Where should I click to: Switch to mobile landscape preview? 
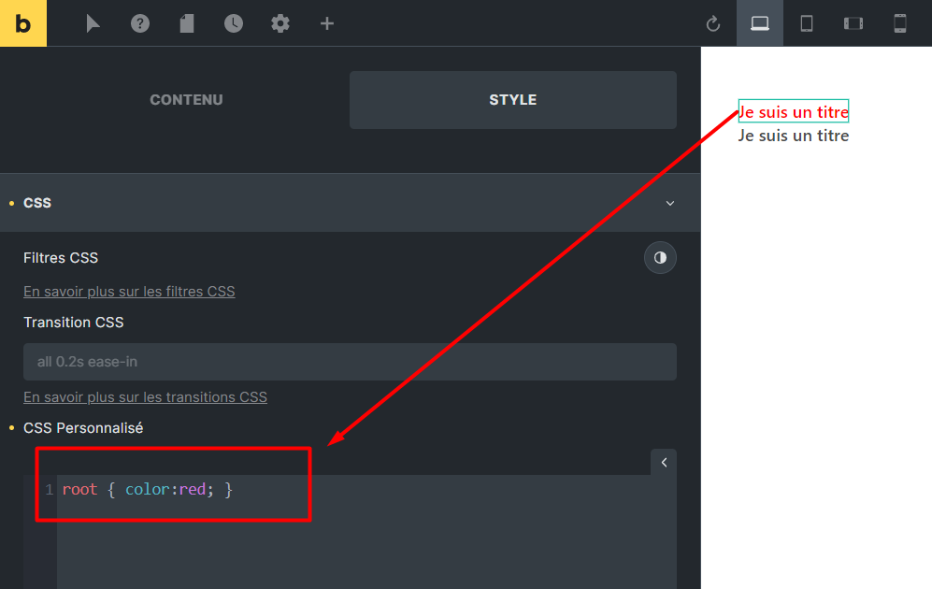click(853, 23)
